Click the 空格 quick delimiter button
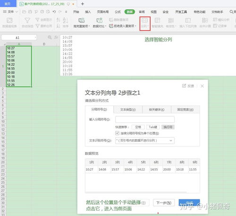The height and width of the screenshot is (216, 236). [138, 127]
